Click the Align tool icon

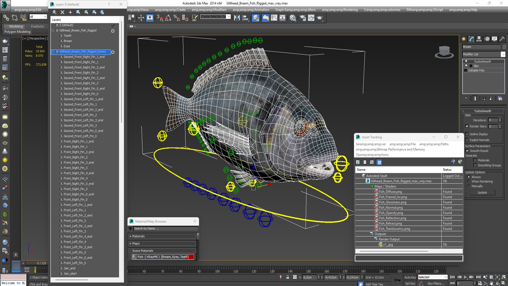[x=246, y=18]
